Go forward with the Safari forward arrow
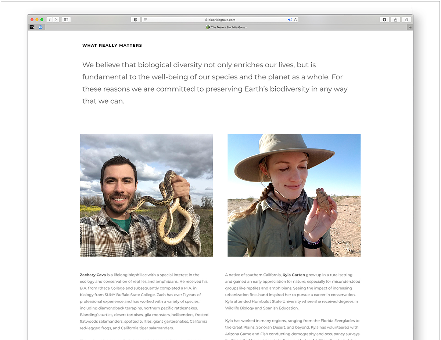 click(56, 20)
